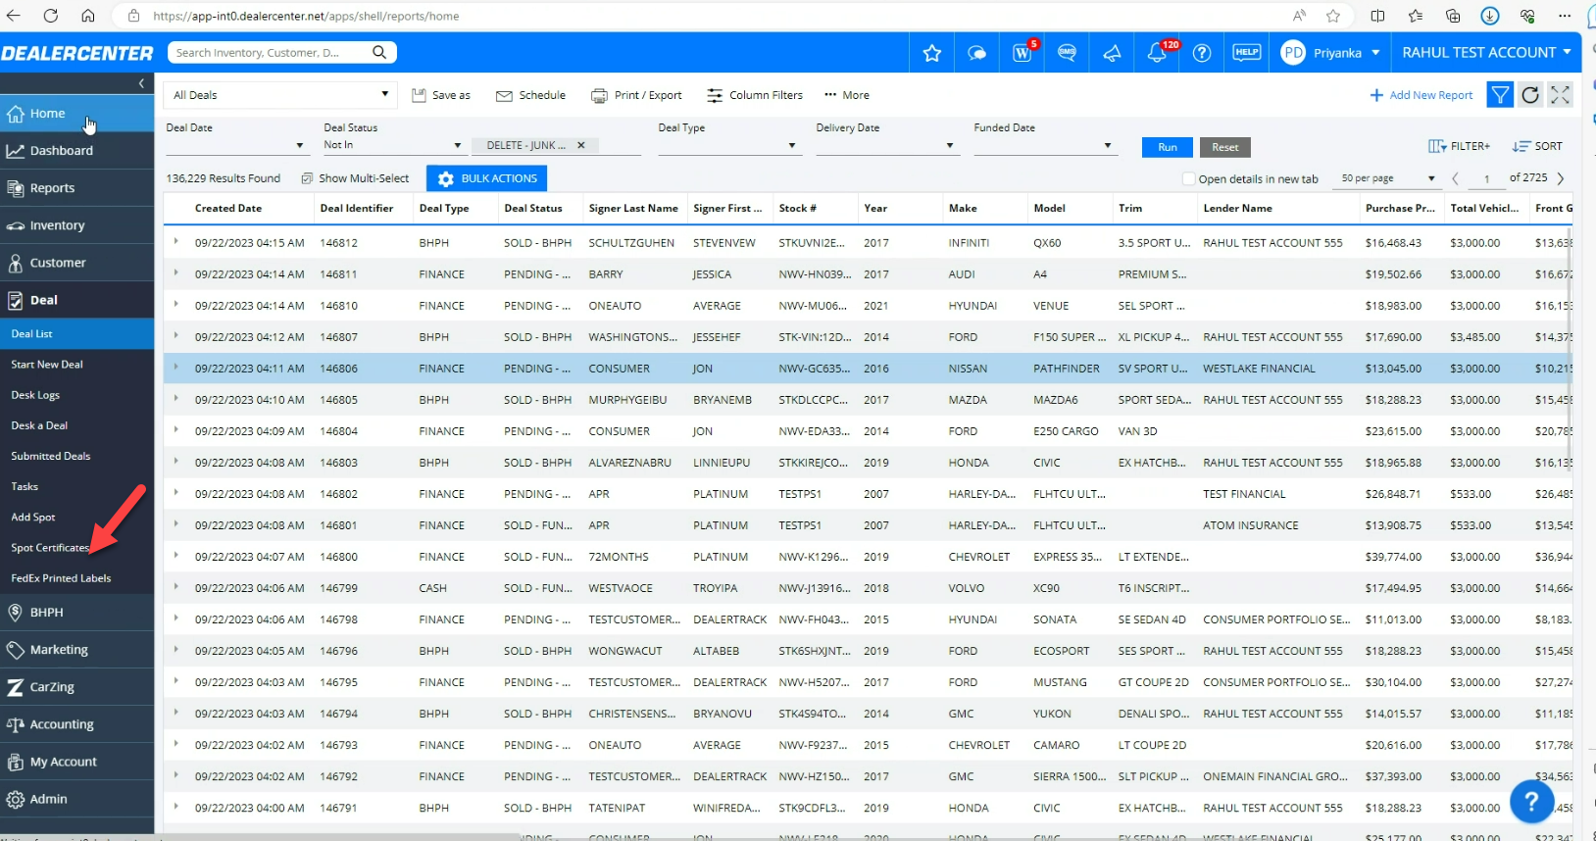Viewport: 1596px width, 841px height.
Task: Expand row for deal 146812
Action: [176, 242]
